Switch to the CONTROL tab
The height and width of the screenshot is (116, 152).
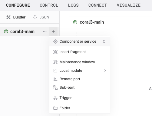point(49,5)
